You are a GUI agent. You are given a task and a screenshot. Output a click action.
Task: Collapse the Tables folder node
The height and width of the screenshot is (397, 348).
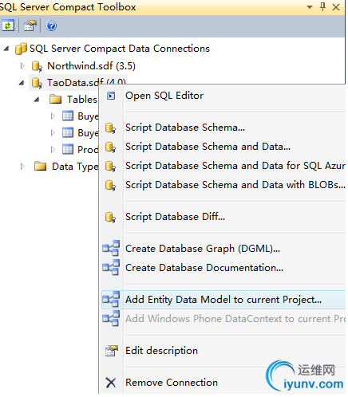pos(37,100)
